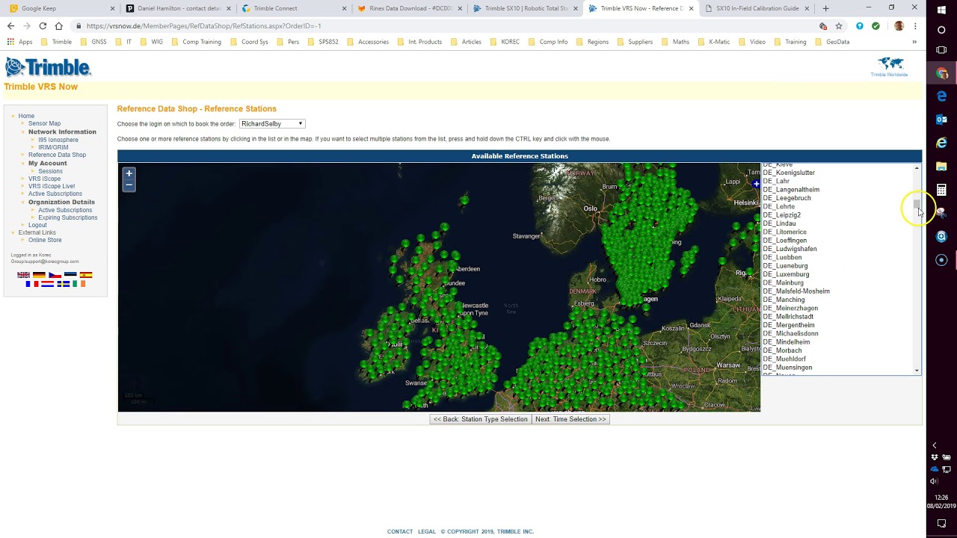This screenshot has height=538, width=957.
Task: Zoom out on the station map
Action: (x=129, y=185)
